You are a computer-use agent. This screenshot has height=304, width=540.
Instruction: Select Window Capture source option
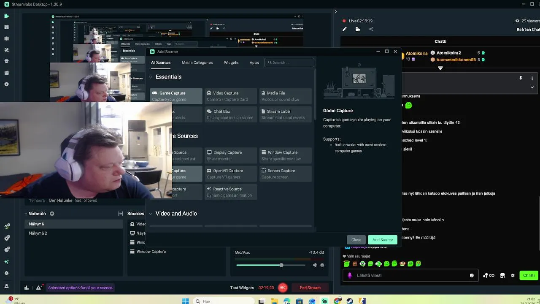[286, 155]
